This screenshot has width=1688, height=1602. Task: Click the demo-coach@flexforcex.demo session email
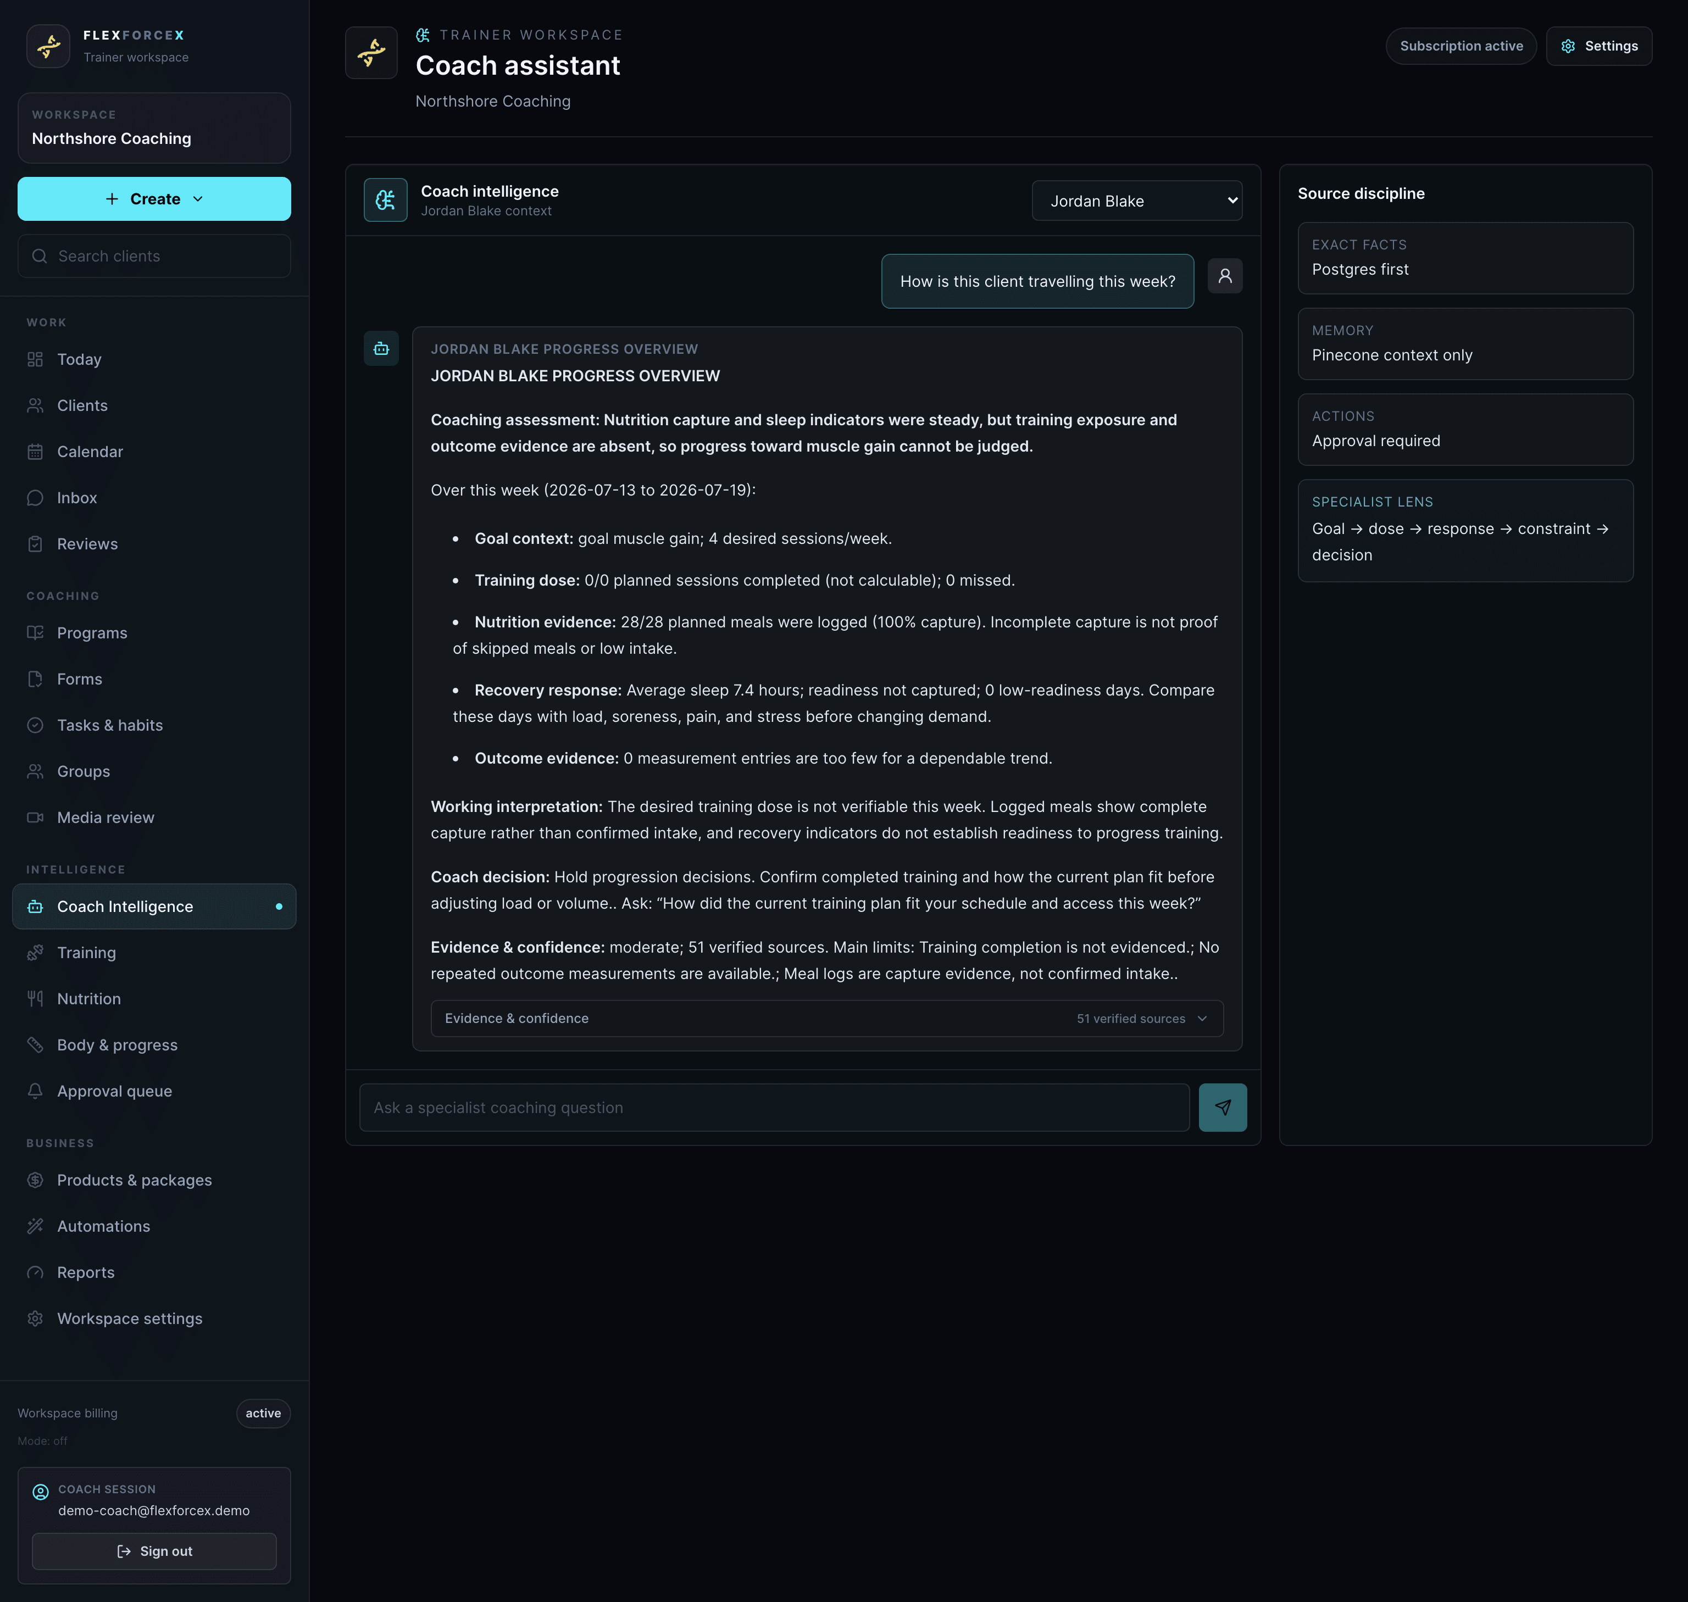point(154,1511)
